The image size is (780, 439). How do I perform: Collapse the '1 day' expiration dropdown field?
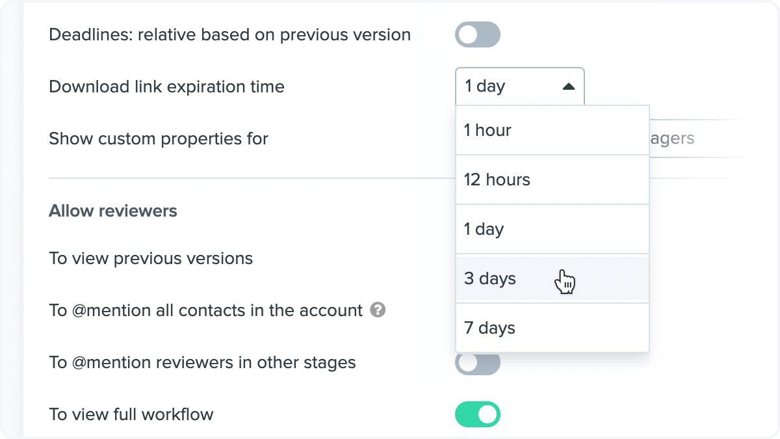click(519, 86)
